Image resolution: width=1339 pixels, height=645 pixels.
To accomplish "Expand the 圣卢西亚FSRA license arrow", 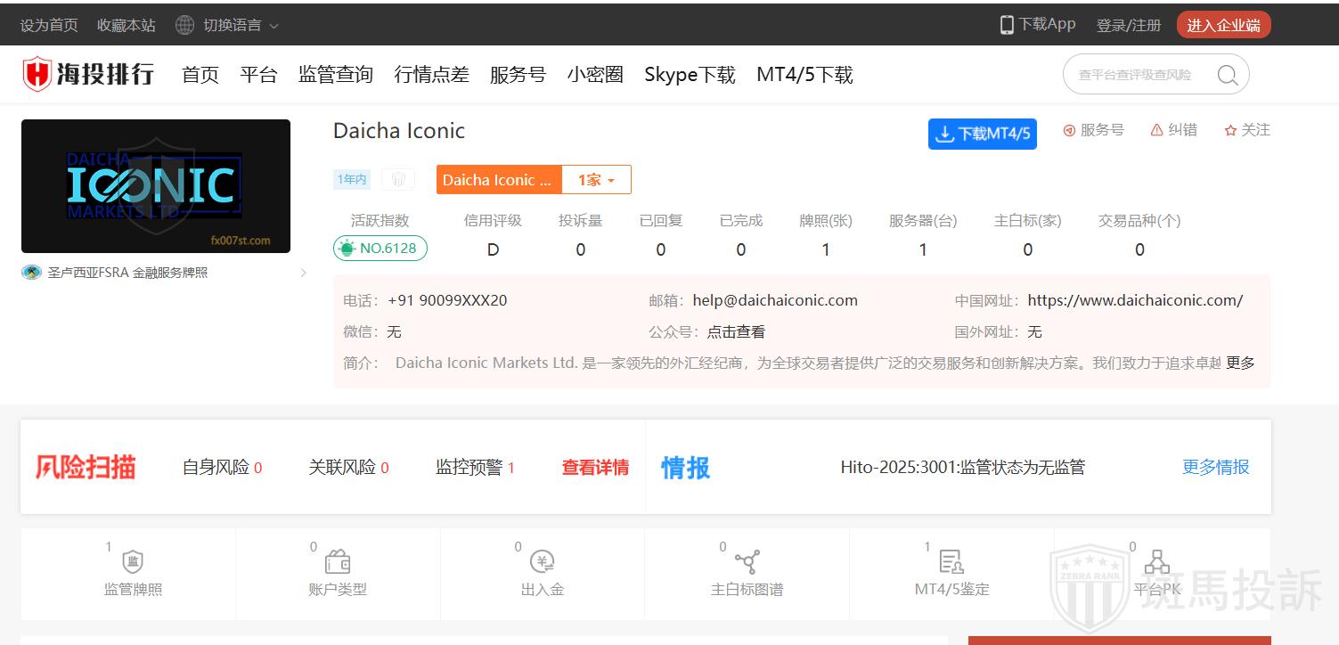I will 303,273.
